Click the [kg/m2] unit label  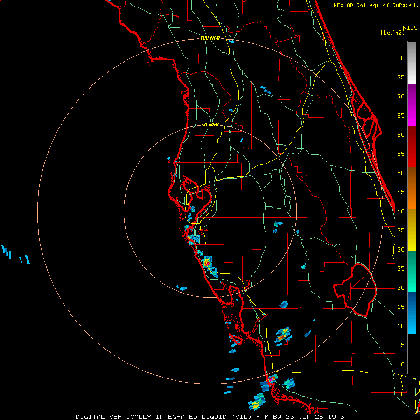click(392, 33)
